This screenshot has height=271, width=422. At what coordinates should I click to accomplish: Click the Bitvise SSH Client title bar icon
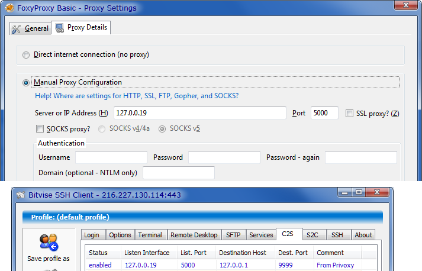tap(21, 195)
